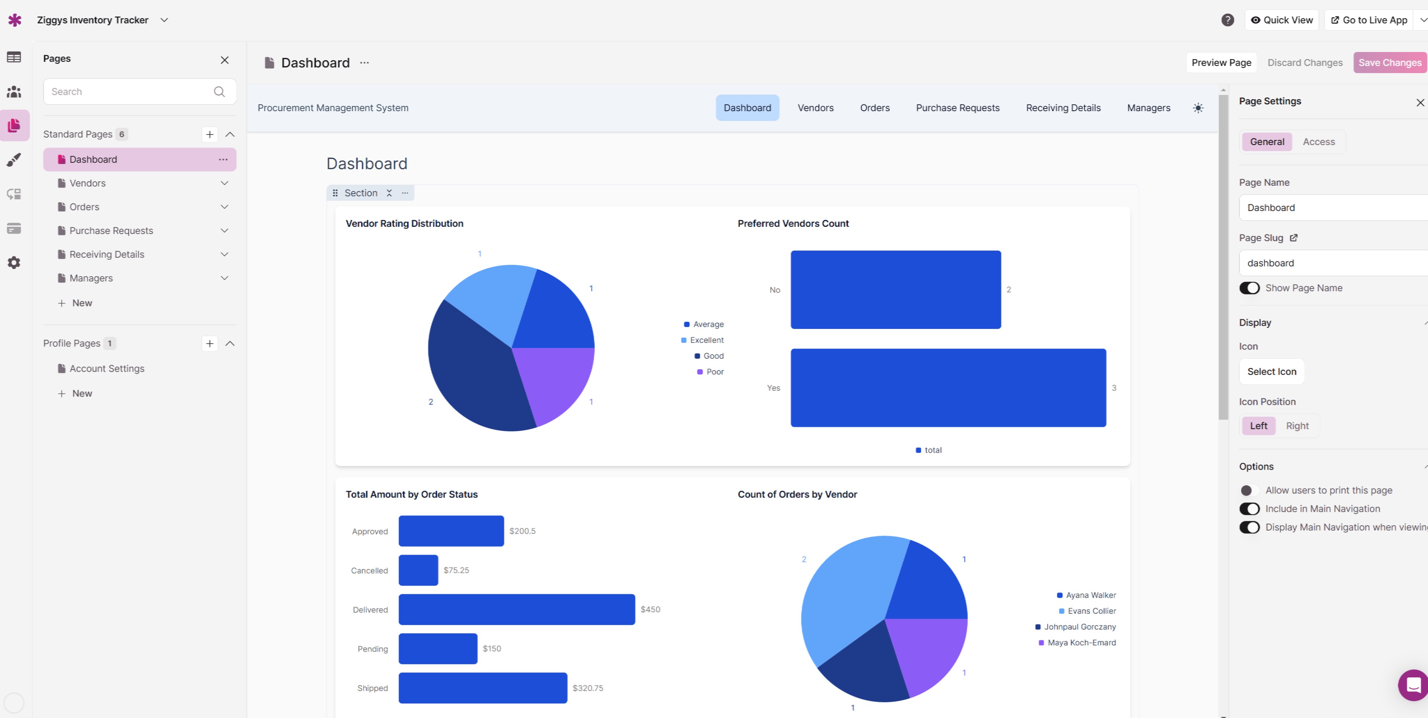Add a new standard page with plus icon
The image size is (1428, 718).
(209, 134)
